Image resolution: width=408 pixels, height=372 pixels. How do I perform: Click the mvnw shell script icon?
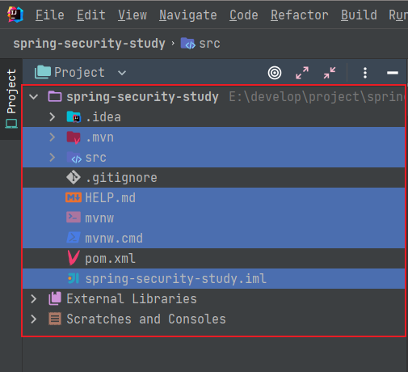click(x=74, y=218)
